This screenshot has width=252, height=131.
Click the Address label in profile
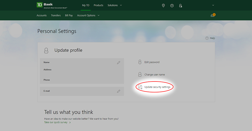tap(47, 70)
